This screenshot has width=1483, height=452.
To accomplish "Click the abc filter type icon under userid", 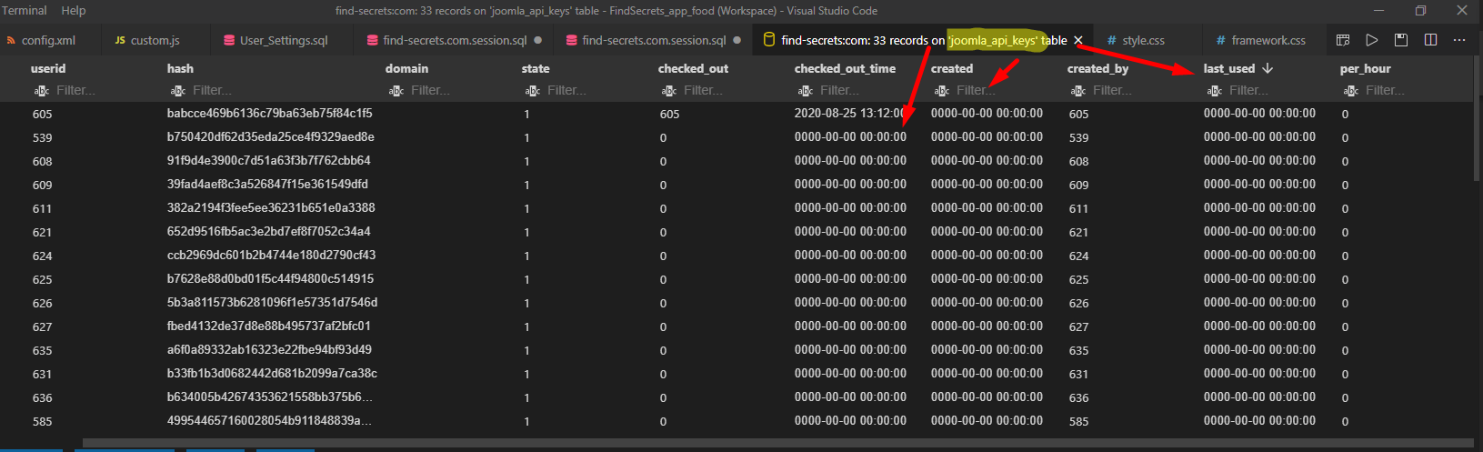I will point(41,91).
